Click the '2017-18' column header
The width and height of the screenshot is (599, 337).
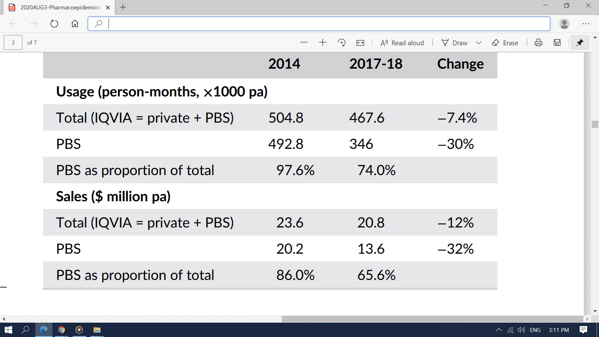376,64
